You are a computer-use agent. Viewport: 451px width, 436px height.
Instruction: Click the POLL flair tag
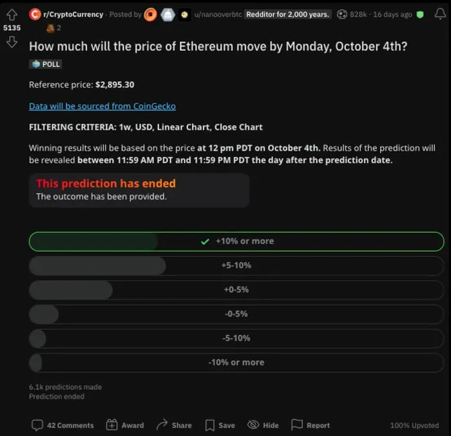[x=46, y=64]
